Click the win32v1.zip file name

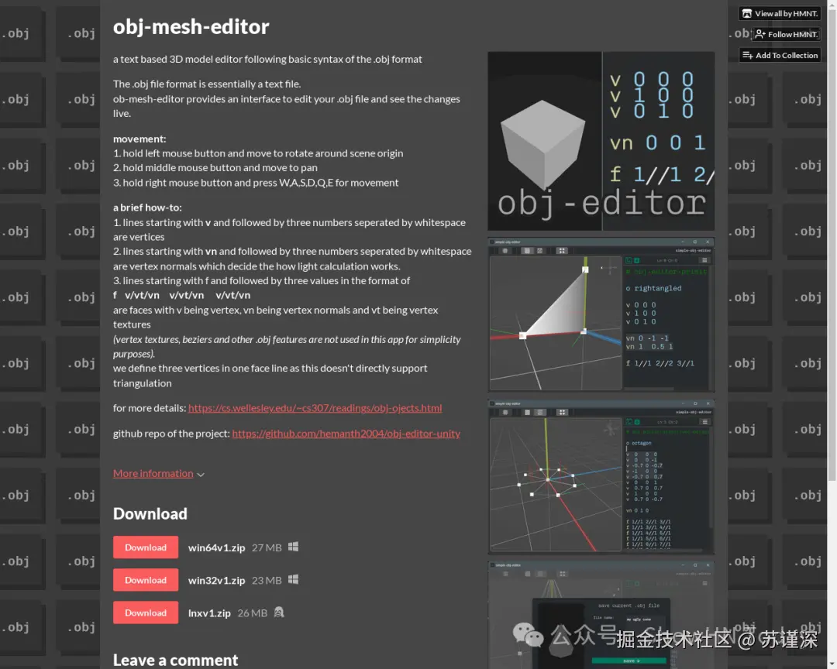pyautogui.click(x=216, y=581)
